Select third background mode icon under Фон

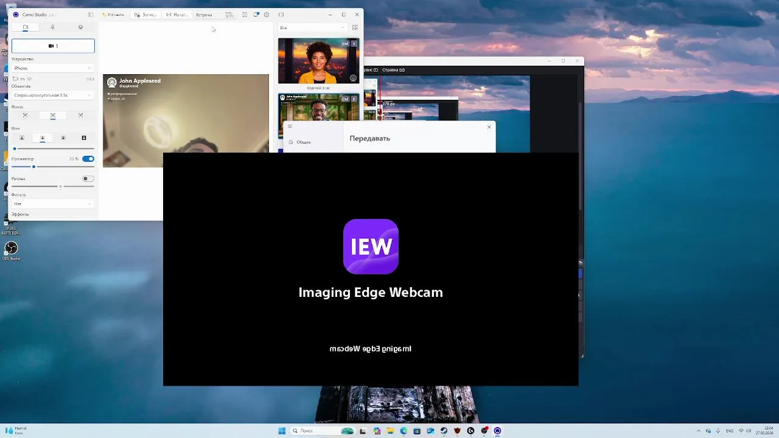click(x=63, y=138)
